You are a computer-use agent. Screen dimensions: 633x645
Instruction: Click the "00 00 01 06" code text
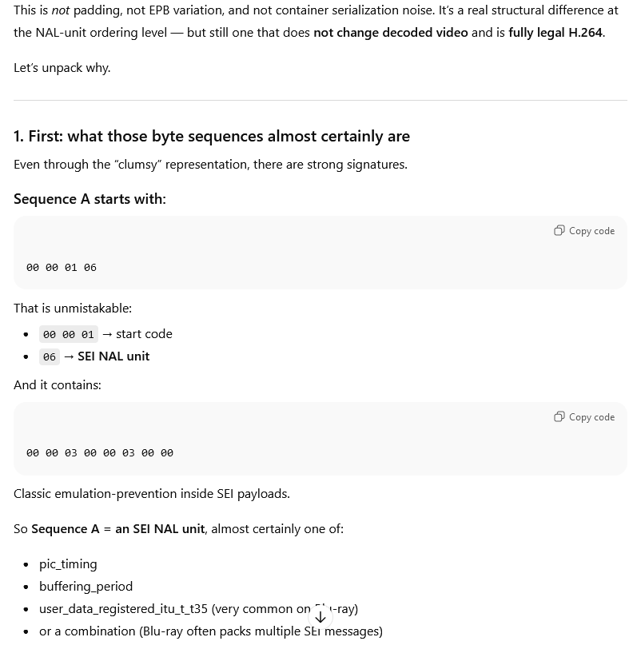click(62, 268)
